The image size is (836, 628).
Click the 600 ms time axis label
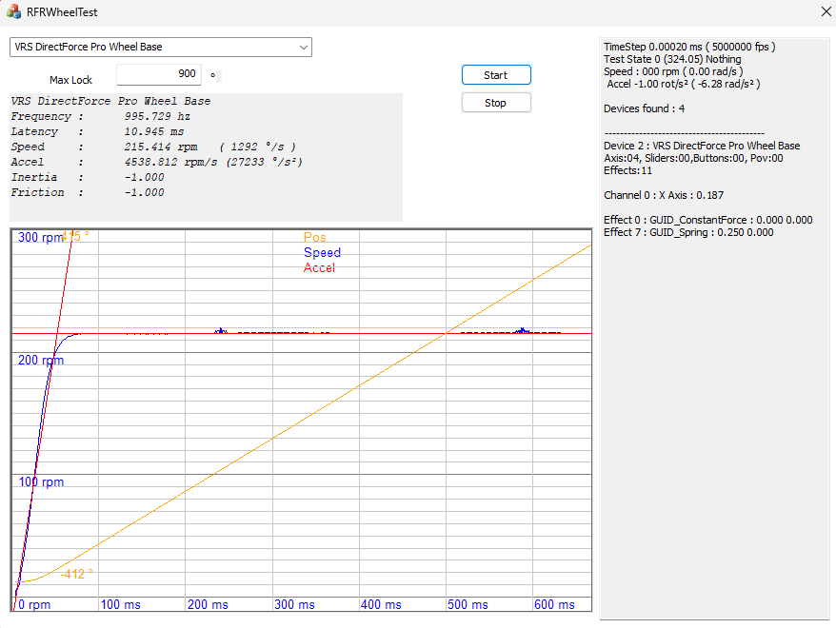554,604
